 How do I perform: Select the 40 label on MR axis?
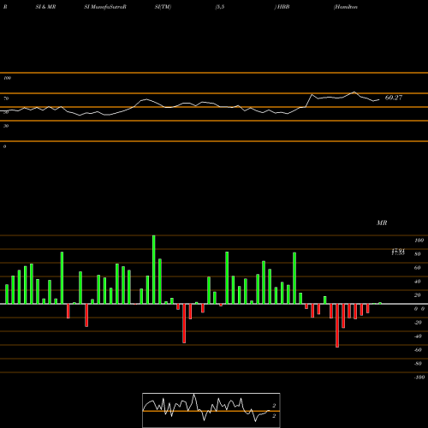(418, 282)
